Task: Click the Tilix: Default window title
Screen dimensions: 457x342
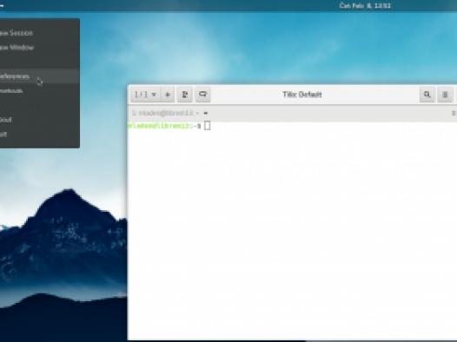Action: [302, 95]
